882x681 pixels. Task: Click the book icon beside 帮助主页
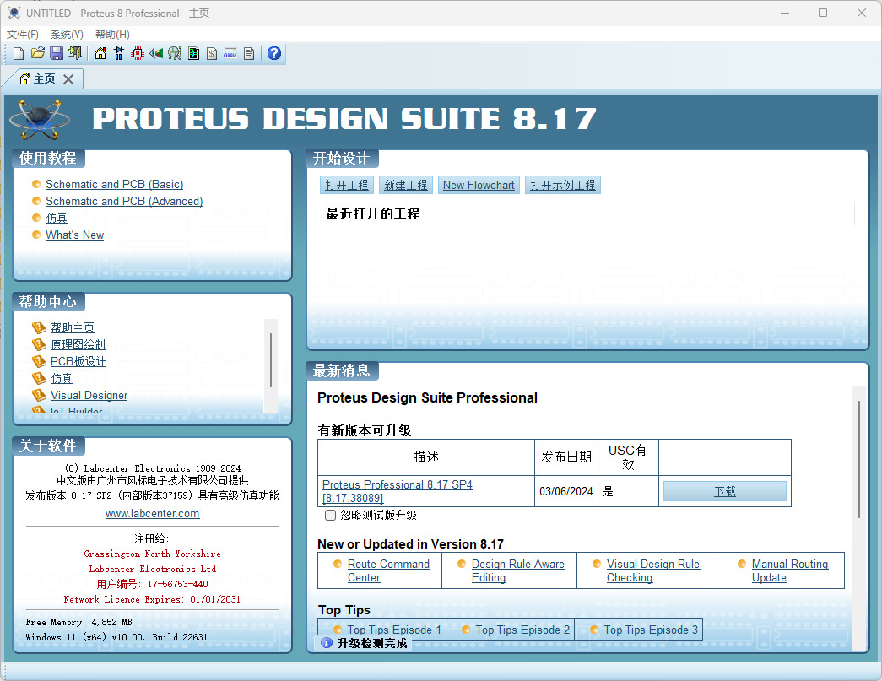(38, 327)
